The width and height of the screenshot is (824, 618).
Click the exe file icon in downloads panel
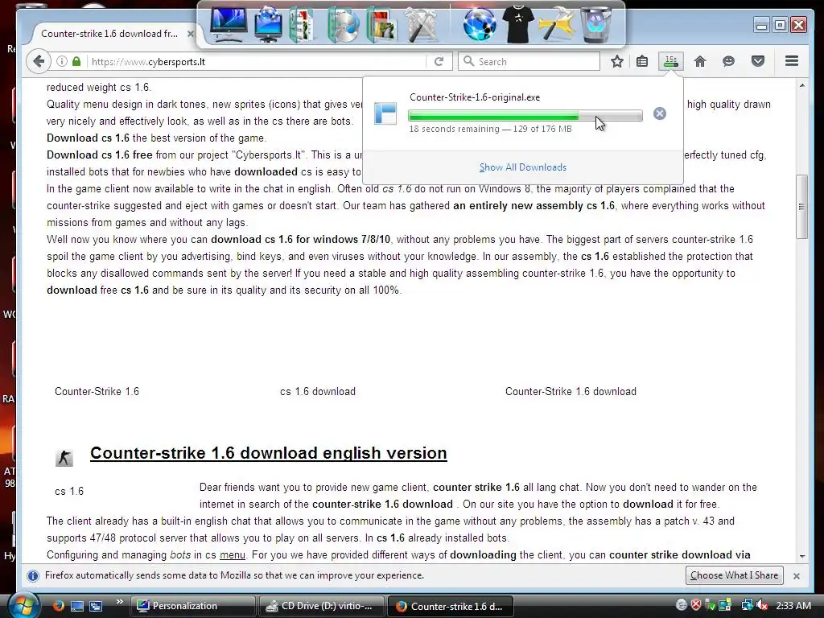coord(385,113)
